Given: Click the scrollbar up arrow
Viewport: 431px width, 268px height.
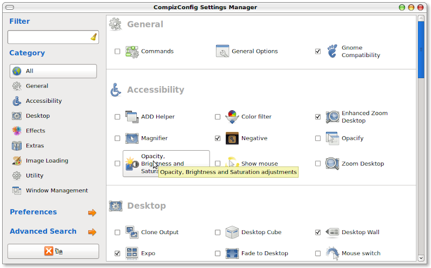Looking at the screenshot, I should click(421, 18).
